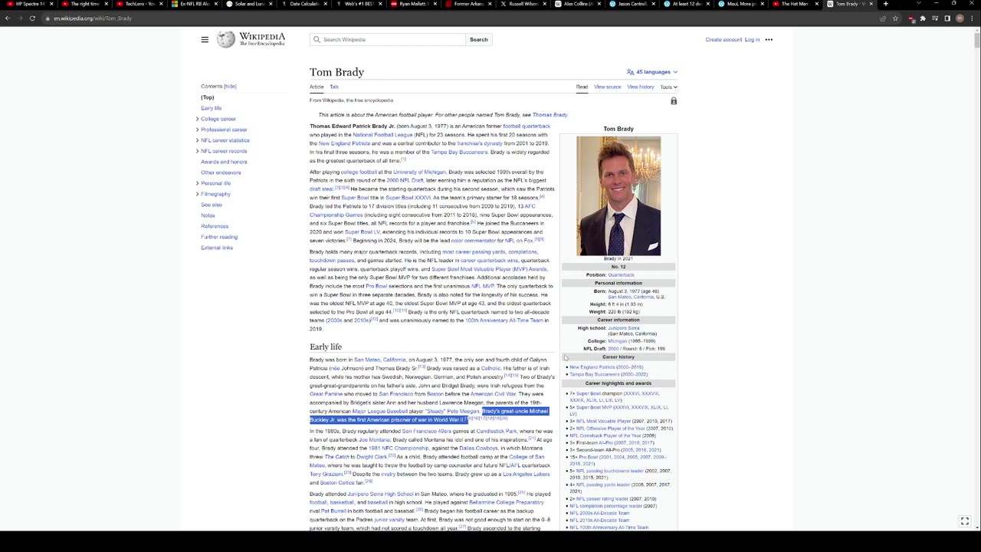Image resolution: width=981 pixels, height=552 pixels.
Task: Click the share page icon in address bar
Action: click(x=883, y=18)
